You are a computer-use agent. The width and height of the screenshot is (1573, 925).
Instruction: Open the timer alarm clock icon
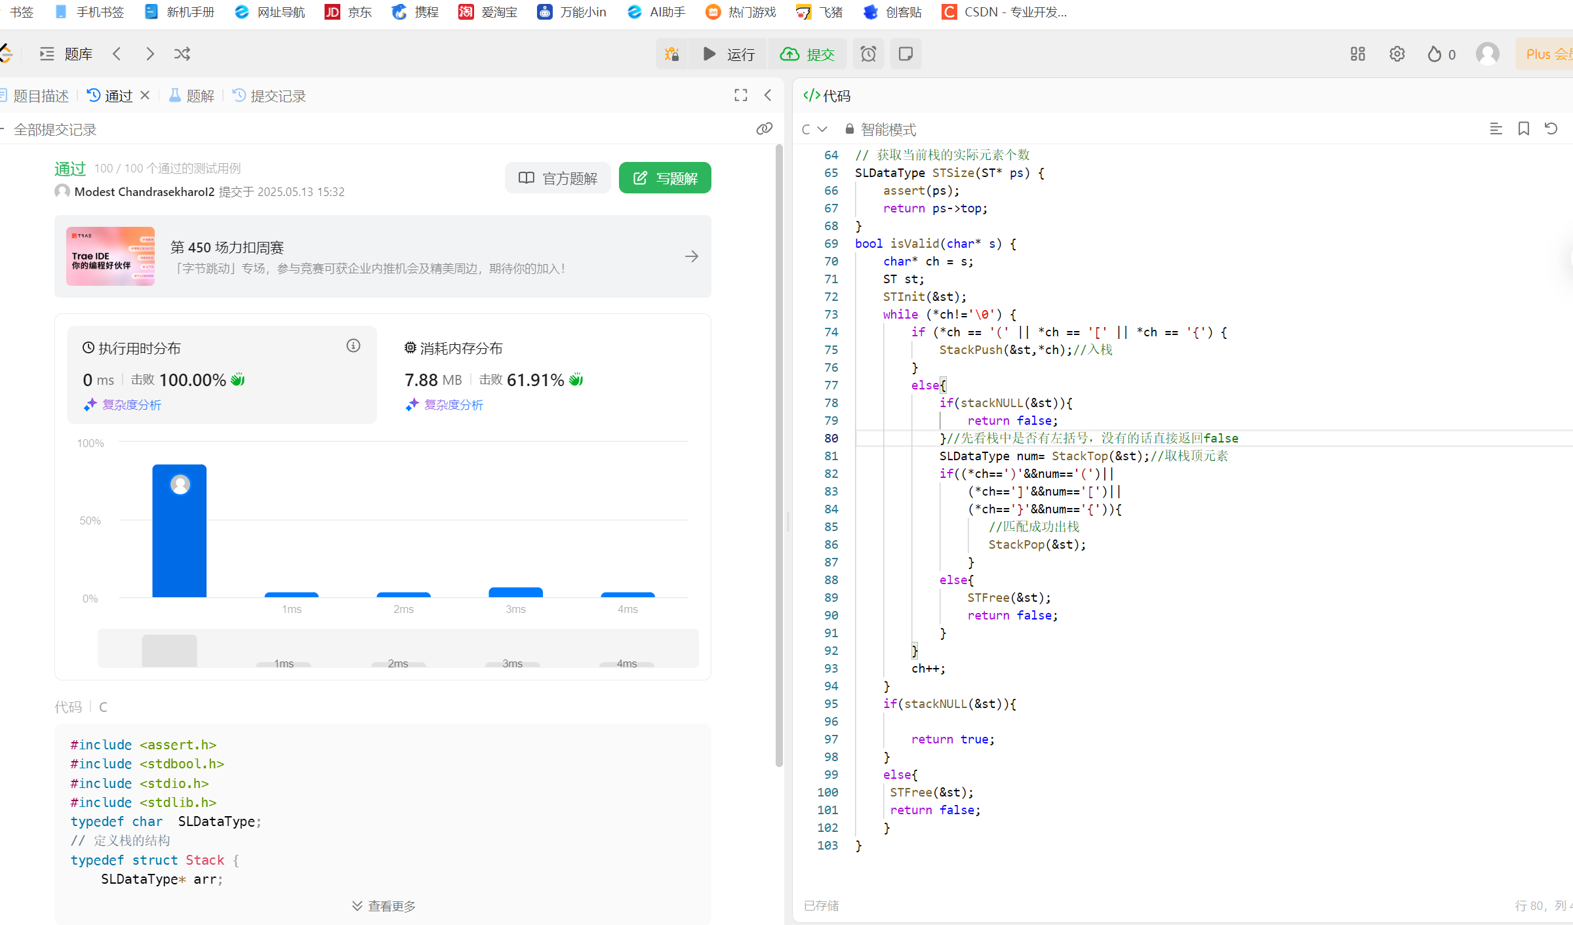tap(868, 54)
